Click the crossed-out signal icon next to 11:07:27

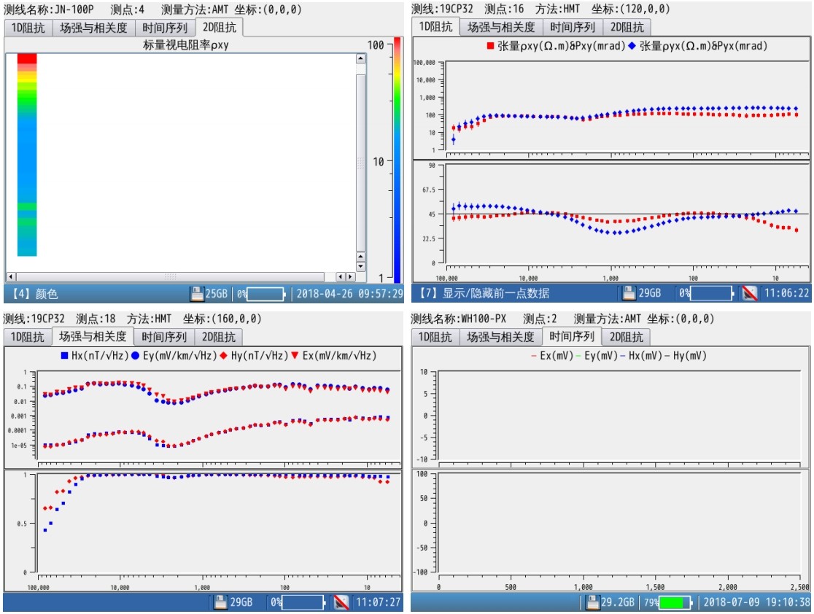pos(341,603)
